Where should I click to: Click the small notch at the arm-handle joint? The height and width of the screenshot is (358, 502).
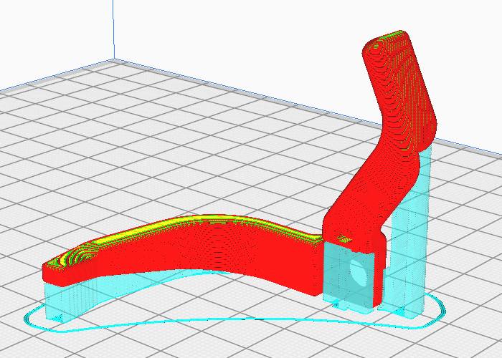(345, 238)
